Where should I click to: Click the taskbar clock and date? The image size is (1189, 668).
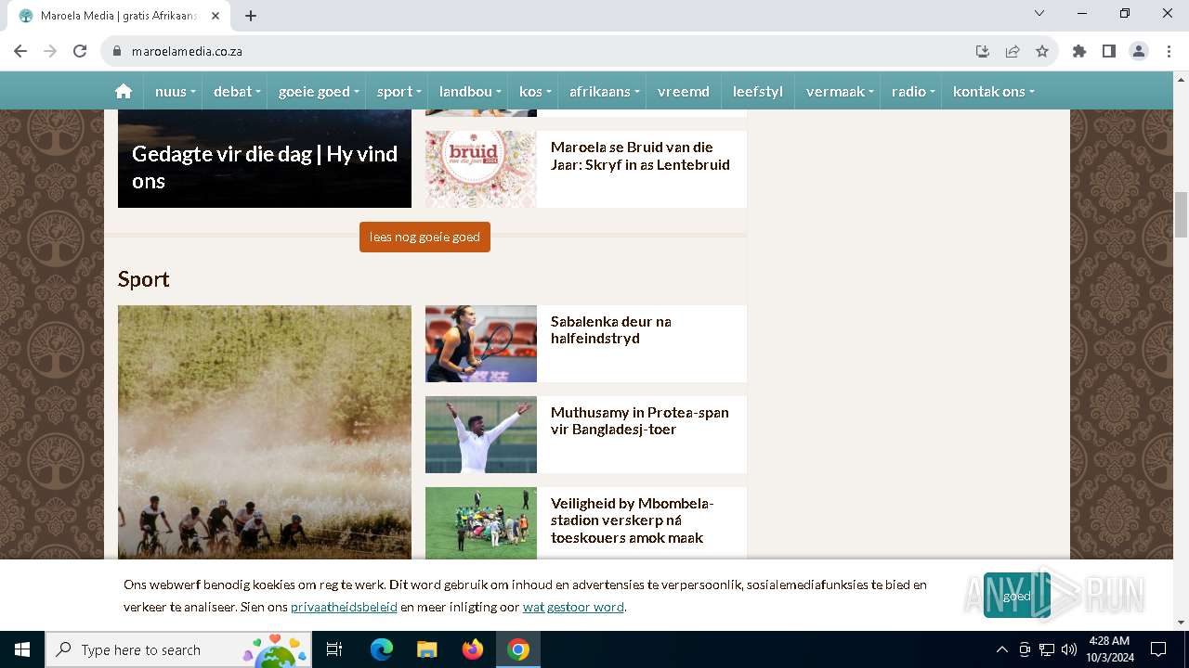pos(1109,649)
